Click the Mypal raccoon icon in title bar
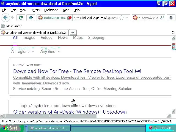 coord(2,3)
